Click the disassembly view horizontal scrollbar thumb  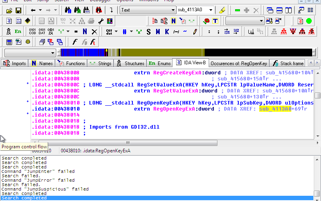tap(128, 143)
